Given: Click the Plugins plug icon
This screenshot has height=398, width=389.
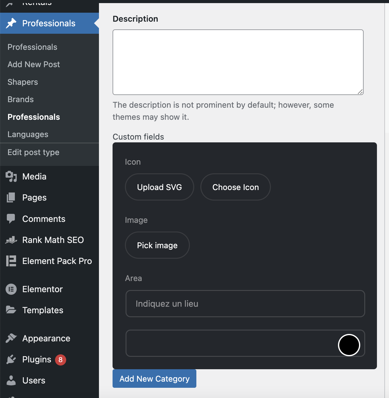Looking at the screenshot, I should tap(11, 359).
